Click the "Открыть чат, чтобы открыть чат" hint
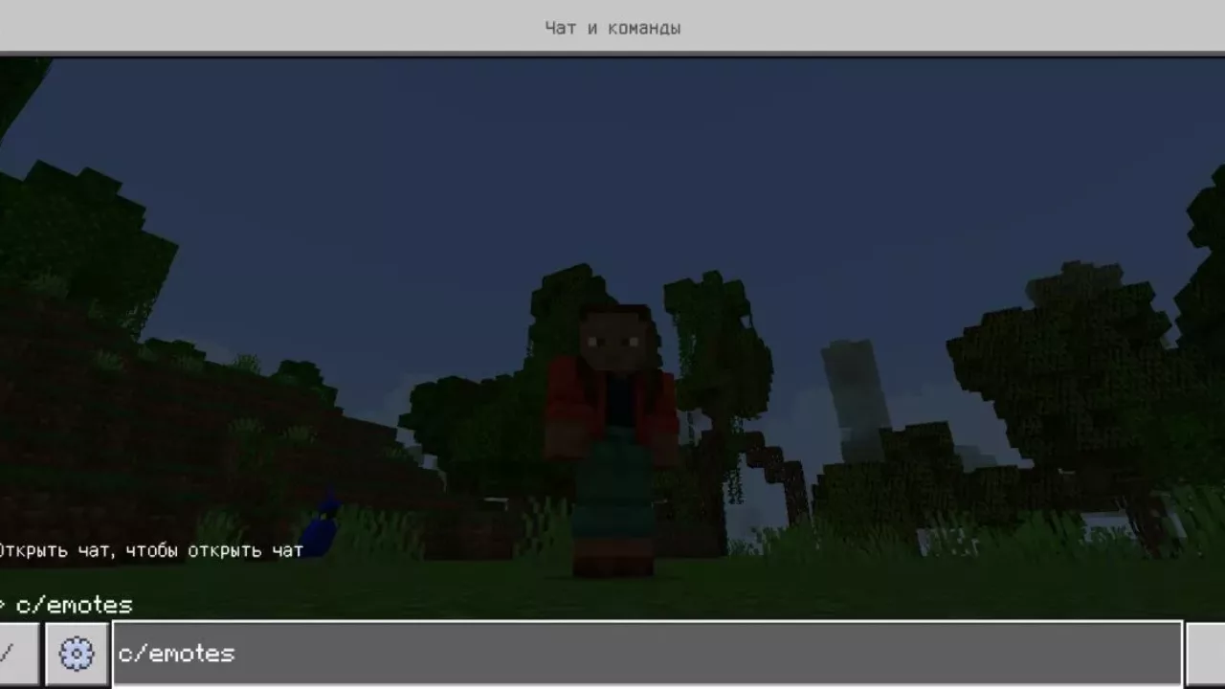This screenshot has width=1225, height=689. tap(150, 550)
